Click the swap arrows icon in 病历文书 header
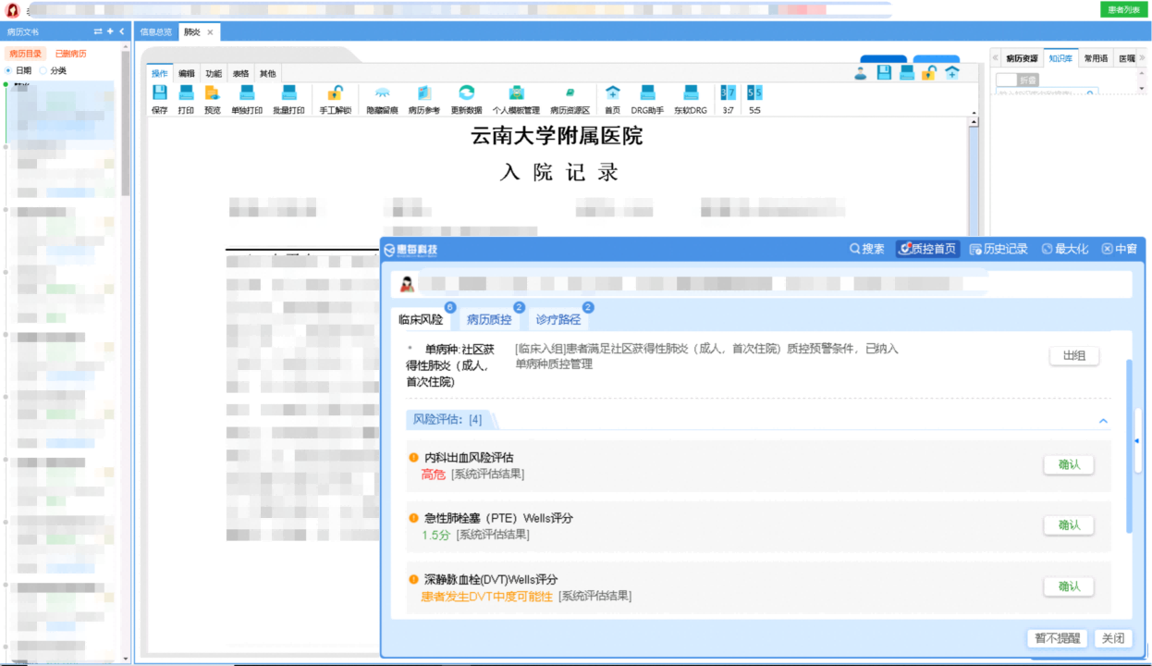 98,31
